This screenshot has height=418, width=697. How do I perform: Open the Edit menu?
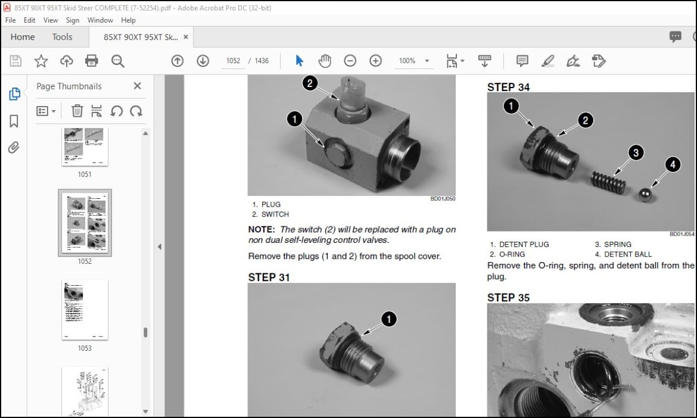29,20
